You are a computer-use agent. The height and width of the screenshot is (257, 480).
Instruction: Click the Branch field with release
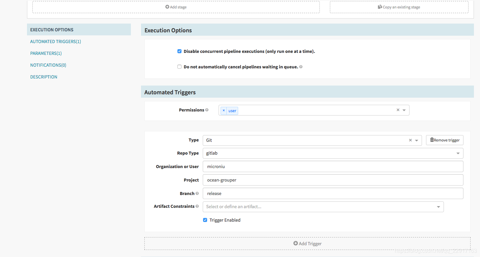coord(333,193)
